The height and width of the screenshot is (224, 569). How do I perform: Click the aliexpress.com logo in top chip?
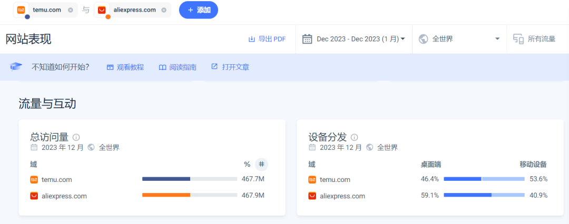[x=102, y=10]
